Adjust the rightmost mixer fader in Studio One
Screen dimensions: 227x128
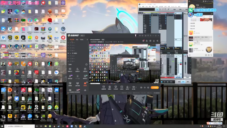186,63
